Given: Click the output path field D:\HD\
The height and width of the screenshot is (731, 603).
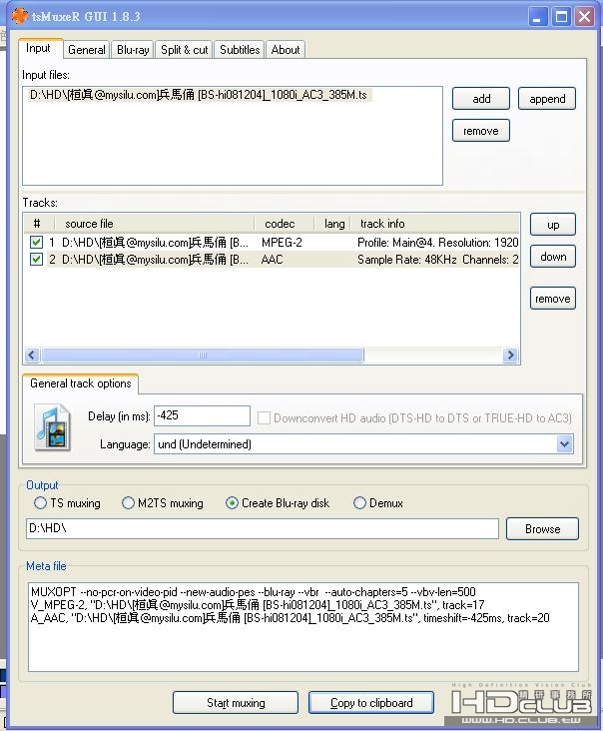Looking at the screenshot, I should 263,528.
